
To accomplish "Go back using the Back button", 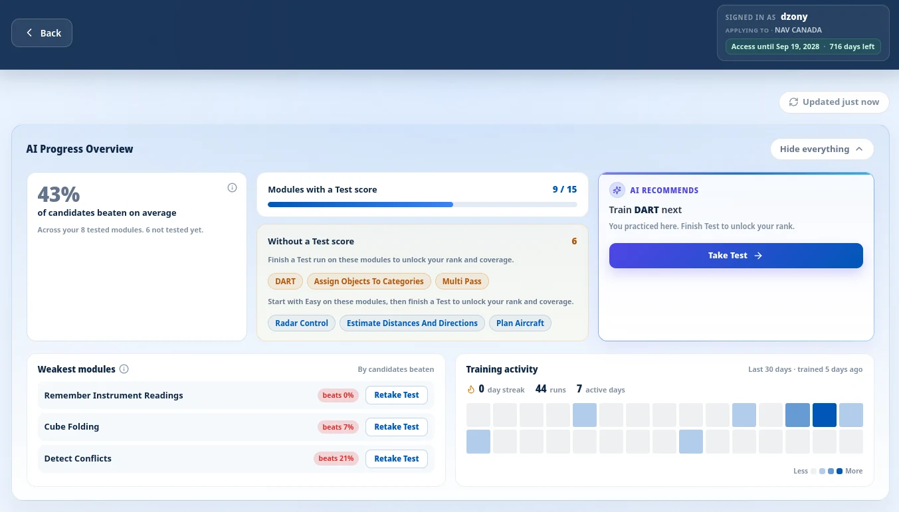I will click(x=42, y=33).
